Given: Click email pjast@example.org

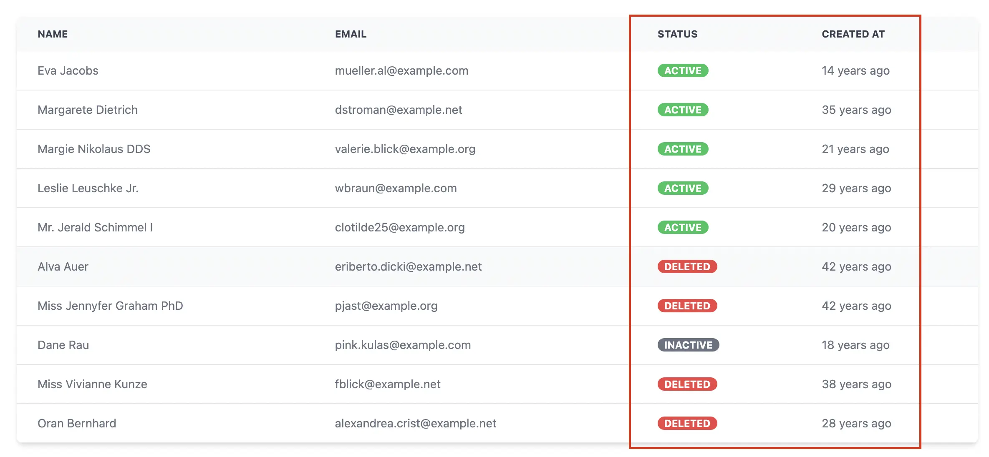Looking at the screenshot, I should (386, 306).
